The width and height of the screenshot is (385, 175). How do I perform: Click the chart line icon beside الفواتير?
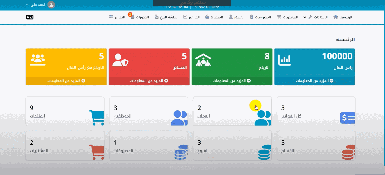click(x=185, y=17)
